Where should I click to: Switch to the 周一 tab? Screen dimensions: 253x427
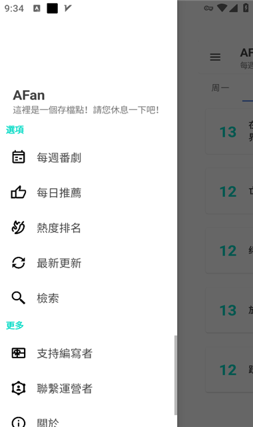pos(220,87)
